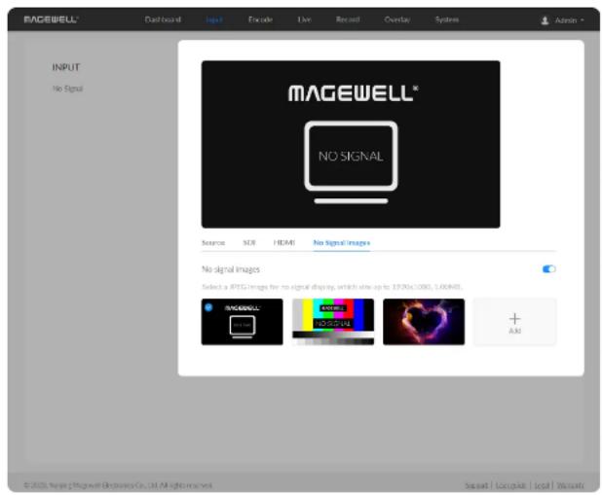Click the JPEG image hint description text
The width and height of the screenshot is (602, 495).
332,287
